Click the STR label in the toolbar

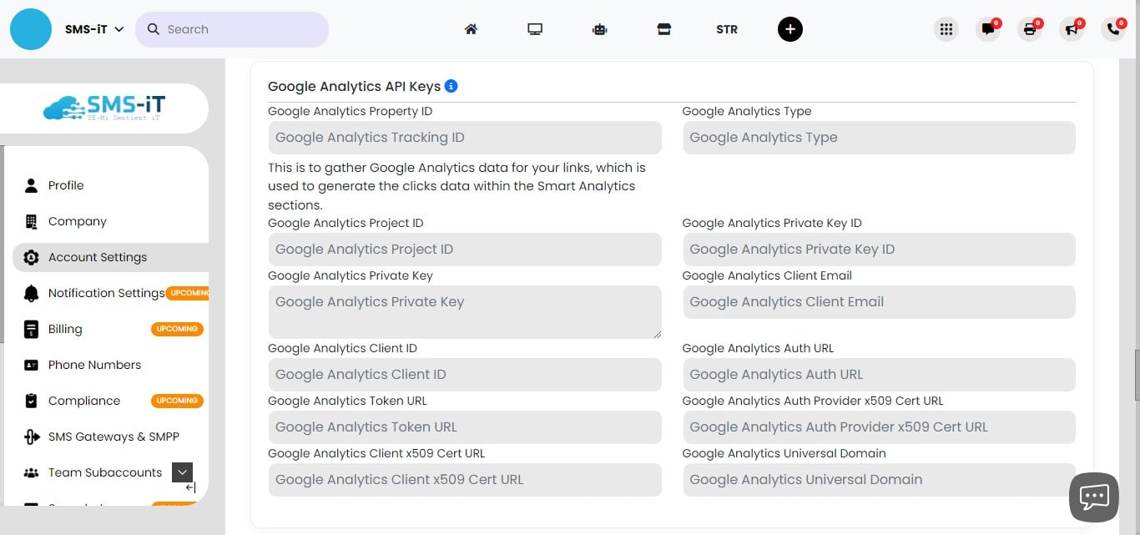click(726, 28)
